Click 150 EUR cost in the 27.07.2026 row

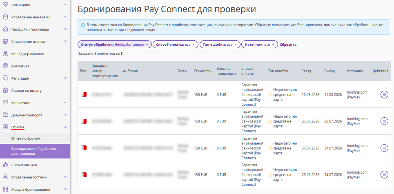coord(200,121)
